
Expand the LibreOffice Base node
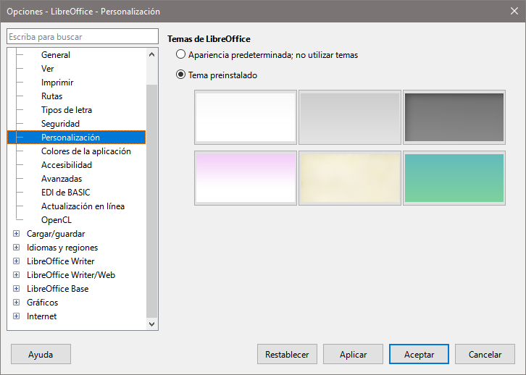(16, 289)
